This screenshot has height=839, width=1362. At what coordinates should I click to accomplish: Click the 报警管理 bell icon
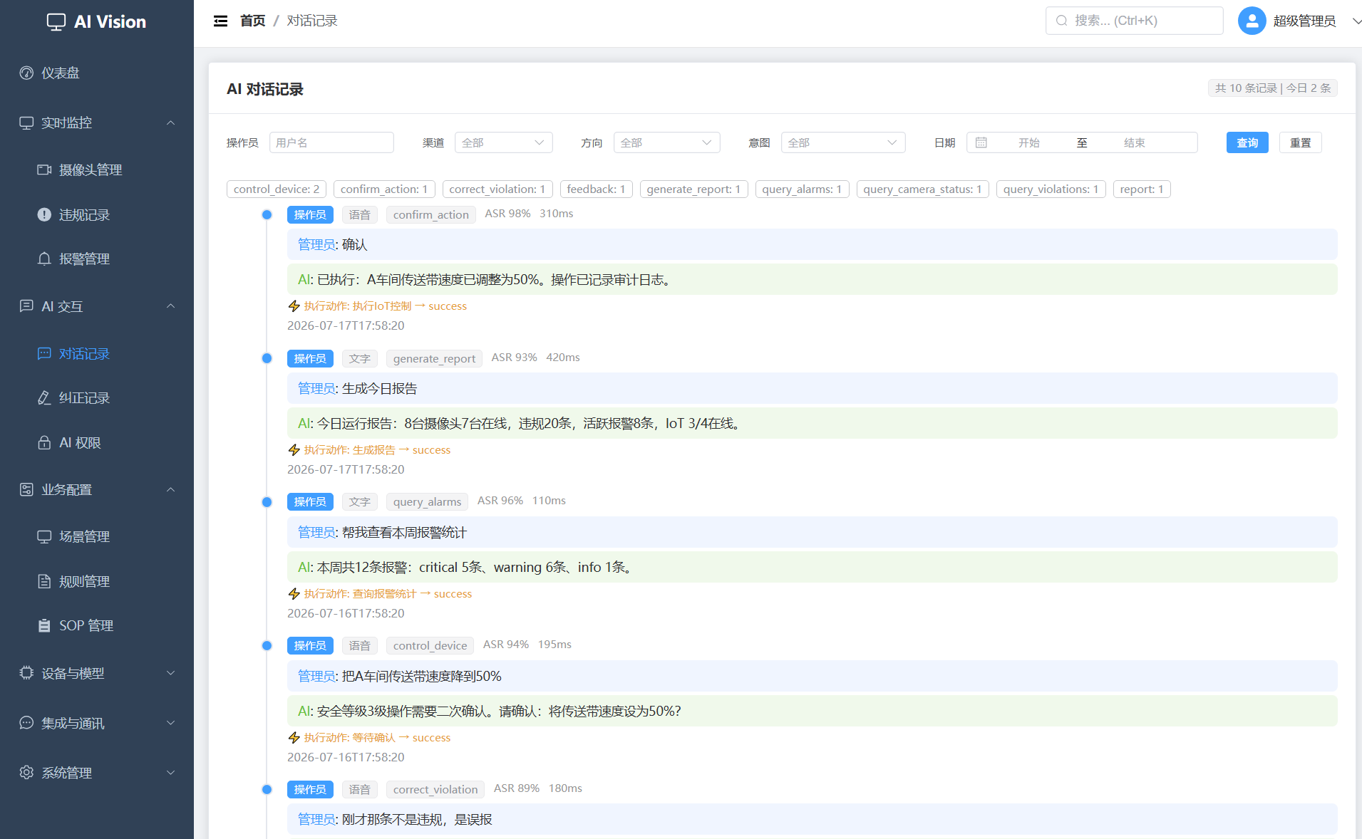[x=44, y=259]
